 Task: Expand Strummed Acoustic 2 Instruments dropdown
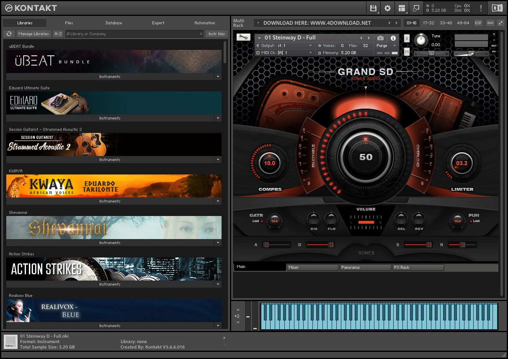pos(217,160)
